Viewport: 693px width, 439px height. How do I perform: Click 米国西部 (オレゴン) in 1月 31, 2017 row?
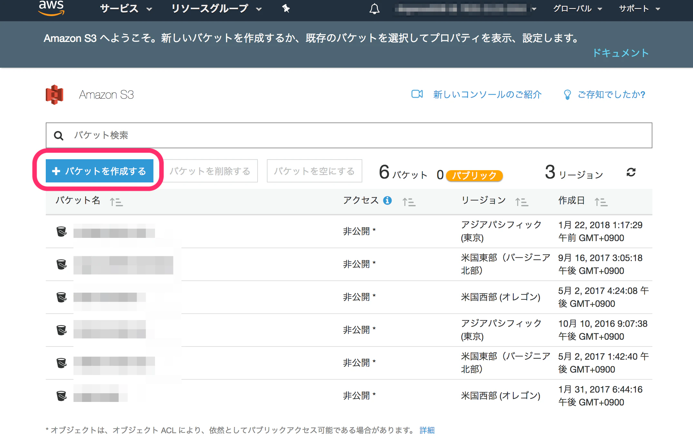(501, 395)
